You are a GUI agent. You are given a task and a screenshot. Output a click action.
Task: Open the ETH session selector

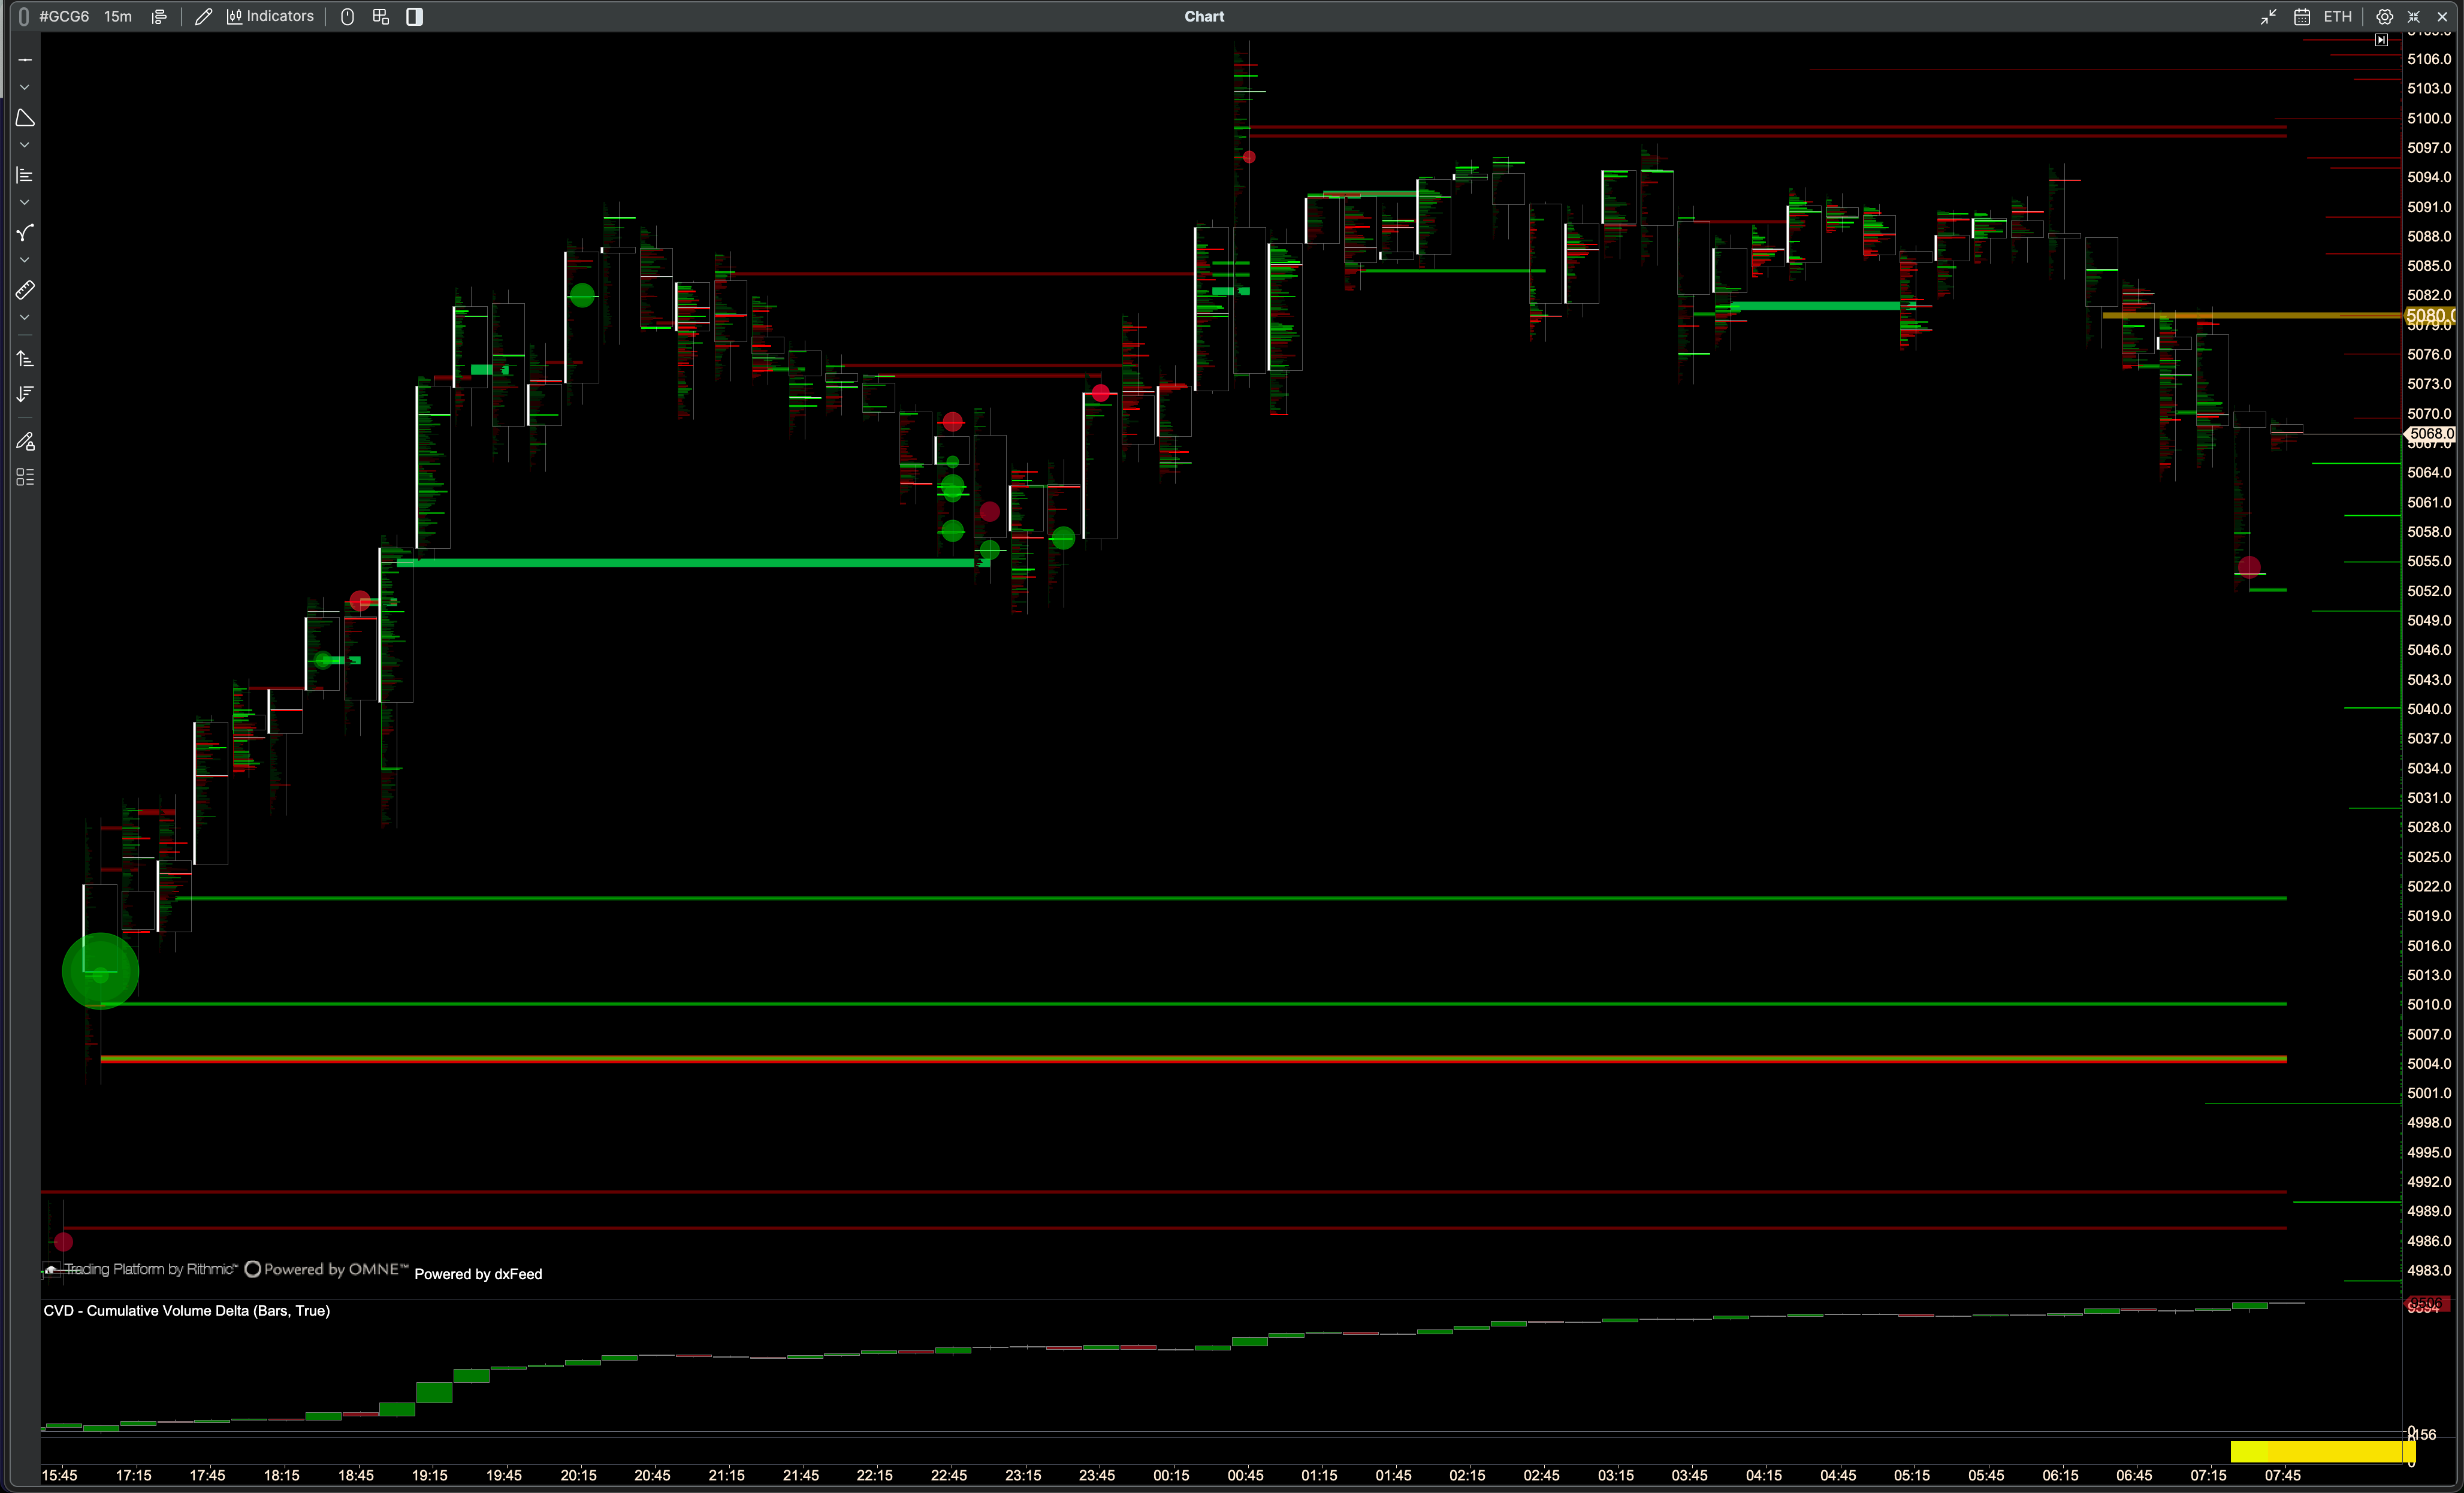point(2337,16)
